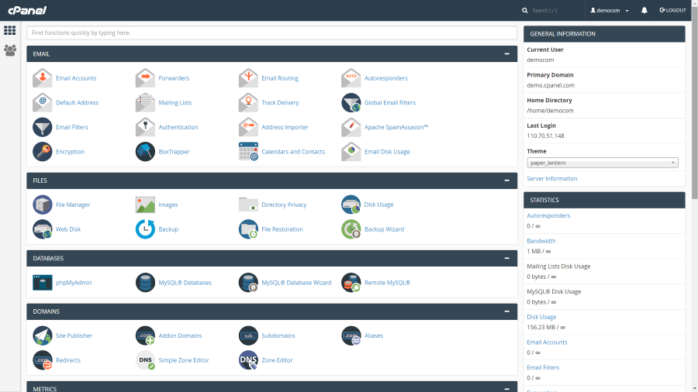
Task: Click the Disk Usage link under Files
Action: click(x=378, y=205)
